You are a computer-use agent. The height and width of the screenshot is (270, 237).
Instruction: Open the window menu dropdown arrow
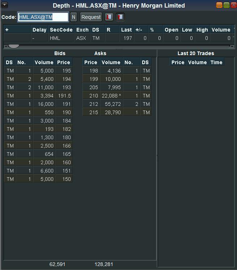[x=4, y=5]
